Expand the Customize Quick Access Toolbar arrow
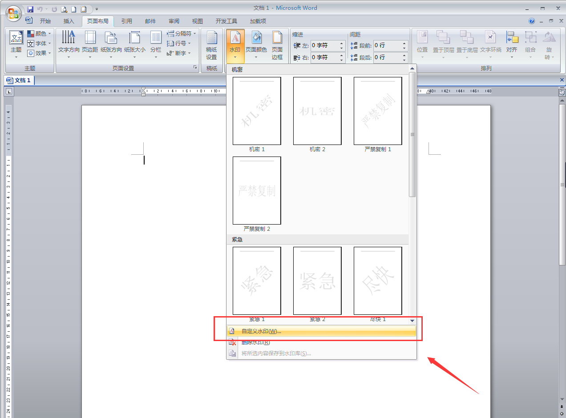566x418 pixels. [x=97, y=9]
